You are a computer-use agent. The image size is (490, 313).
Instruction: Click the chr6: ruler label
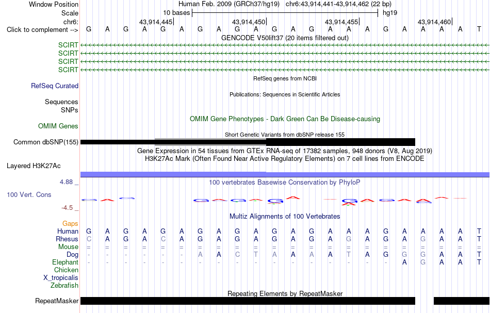(71, 22)
